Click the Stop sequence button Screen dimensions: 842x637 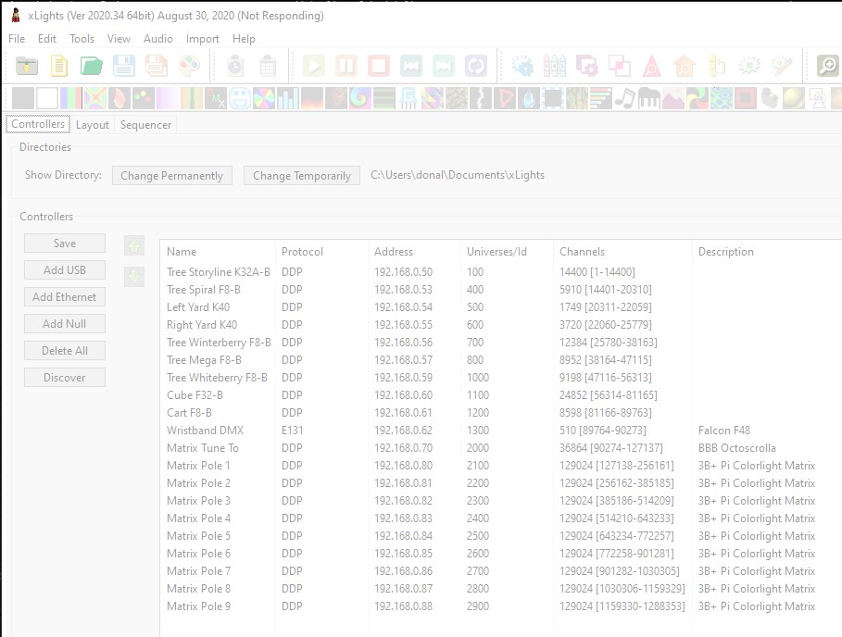(x=379, y=66)
